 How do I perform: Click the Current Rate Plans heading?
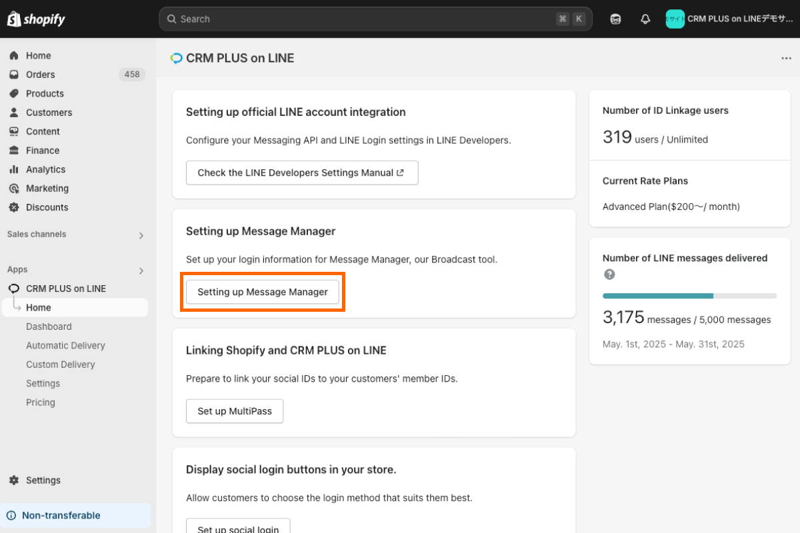pos(645,181)
